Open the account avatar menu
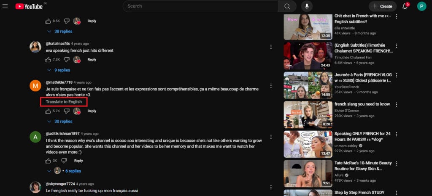 click(421, 6)
